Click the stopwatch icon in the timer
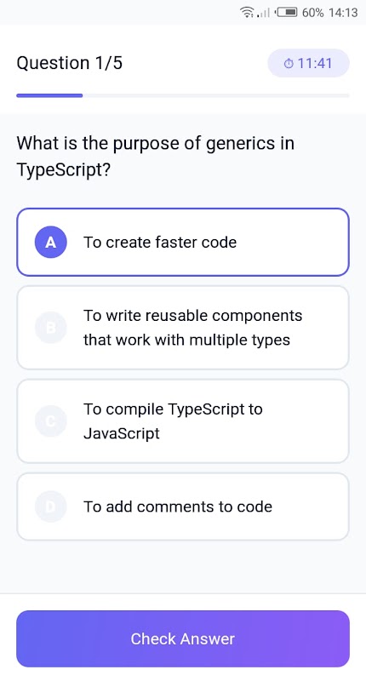This screenshot has height=681, width=366. tap(289, 64)
